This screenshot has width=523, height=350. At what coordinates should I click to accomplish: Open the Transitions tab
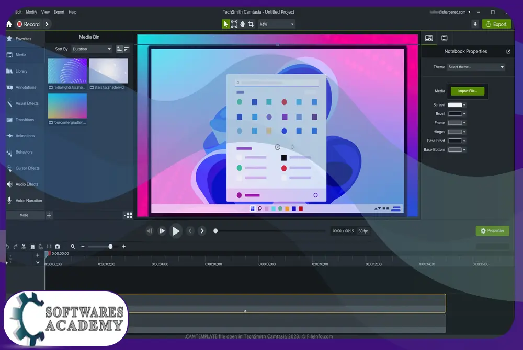pos(25,120)
